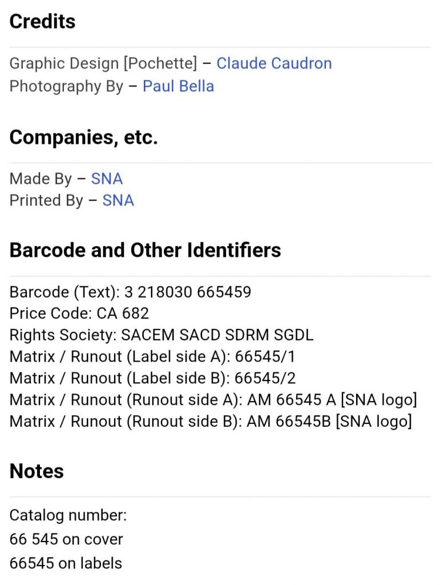Select the Barcode (Text) 3 218030 665459 line
This screenshot has width=440, height=585.
pyautogui.click(x=130, y=292)
